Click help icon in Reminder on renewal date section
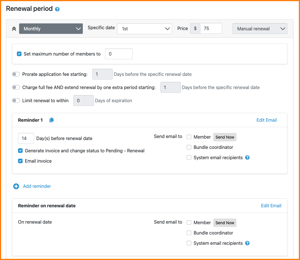 pos(247,243)
